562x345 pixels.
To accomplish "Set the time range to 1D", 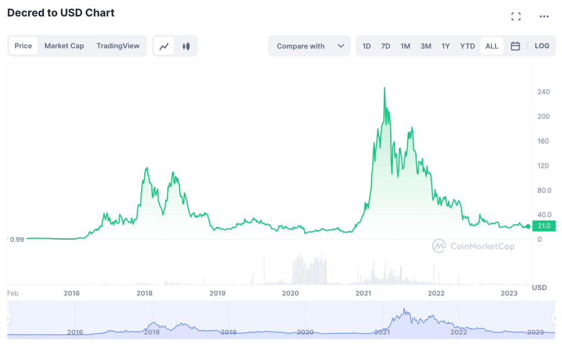I will pyautogui.click(x=366, y=46).
